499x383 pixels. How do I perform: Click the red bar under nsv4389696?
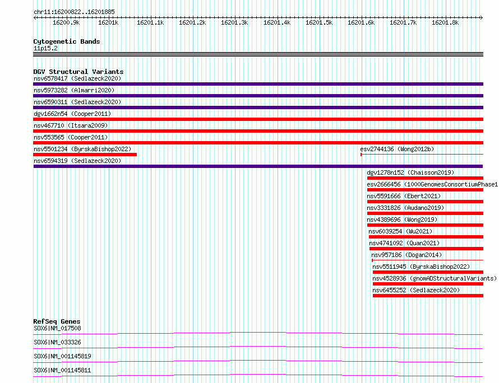(x=425, y=225)
